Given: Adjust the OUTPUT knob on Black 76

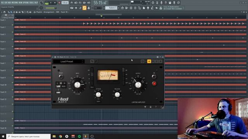Looking at the screenshot, I should click(x=138, y=85).
